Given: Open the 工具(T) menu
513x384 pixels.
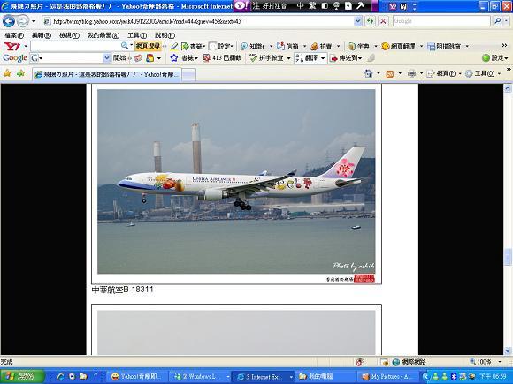Looking at the screenshot, I should (x=137, y=35).
